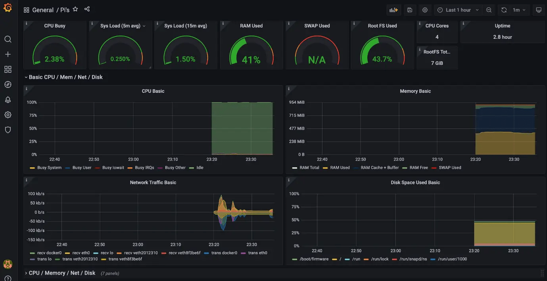Star the Pi's dashboard
Viewport: 547px width, 281px height.
pos(75,9)
